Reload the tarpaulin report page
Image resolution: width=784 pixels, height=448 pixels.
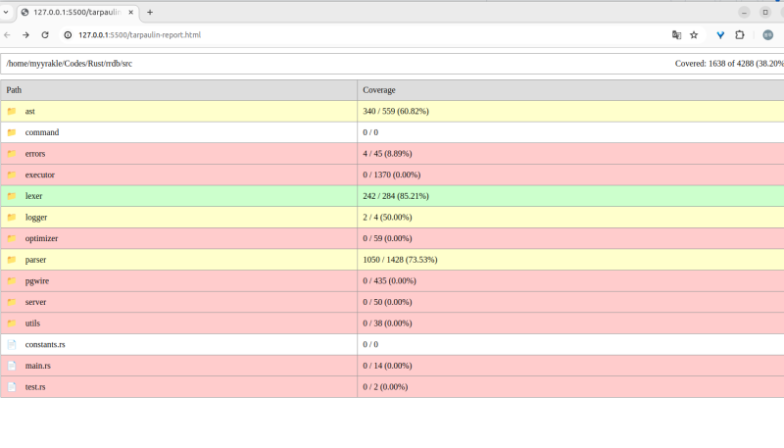click(45, 34)
